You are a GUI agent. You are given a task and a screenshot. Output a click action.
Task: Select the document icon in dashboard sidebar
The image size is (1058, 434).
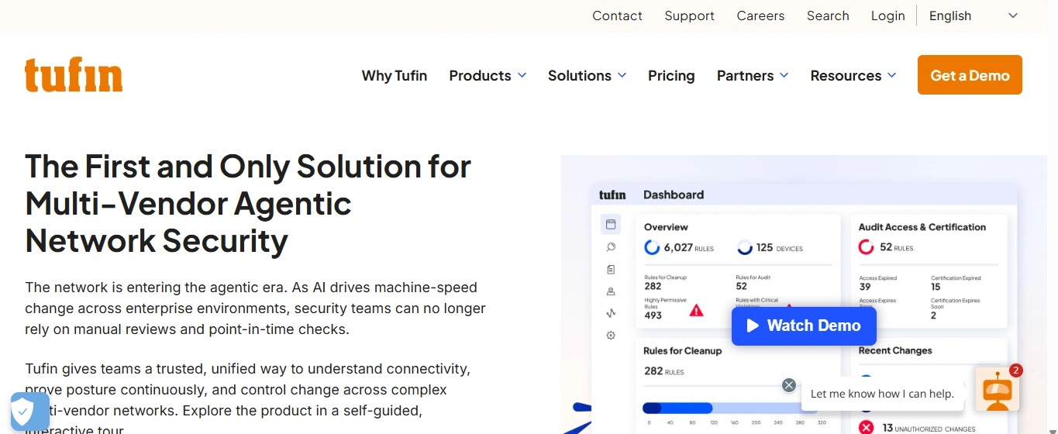611,270
